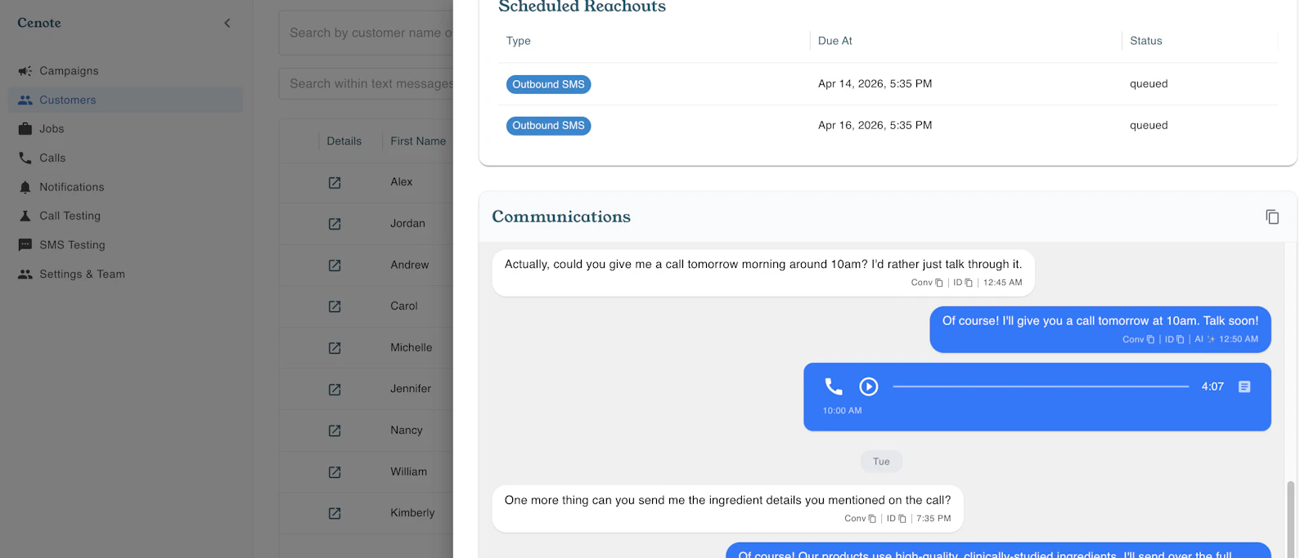Viewport: 1309px width, 558px height.
Task: Click the Apr 16, 2026, 5:35 PM due date
Action: click(875, 126)
